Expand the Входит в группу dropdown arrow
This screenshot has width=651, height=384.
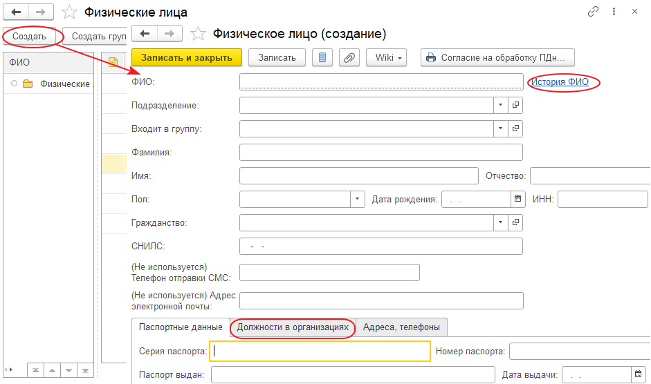[x=500, y=128]
